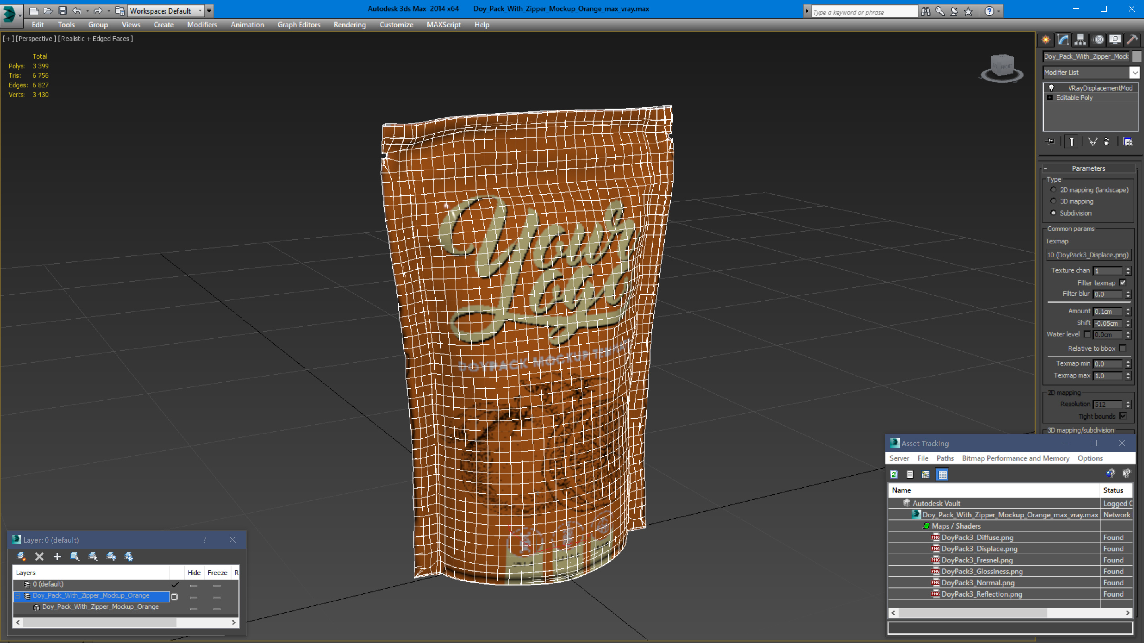Open the quick access toolbar customize arrow

209,11
